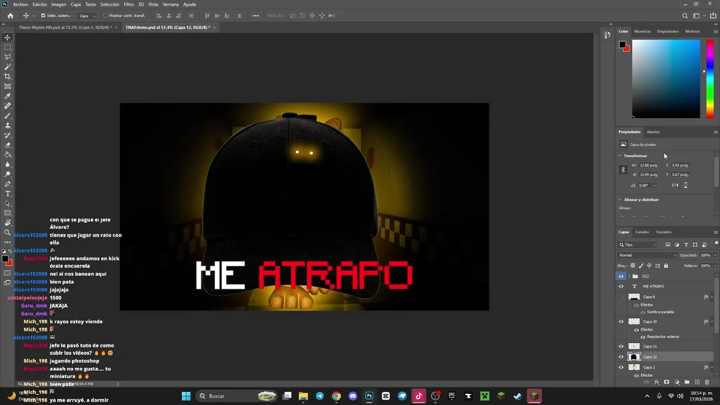Create a new layer with plus icon
This screenshot has width=720, height=405.
(697, 382)
